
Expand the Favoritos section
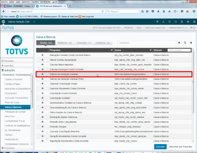pos(17,66)
